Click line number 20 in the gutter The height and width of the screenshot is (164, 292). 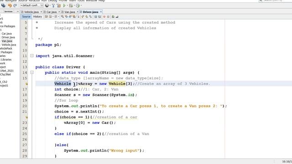point(25,106)
